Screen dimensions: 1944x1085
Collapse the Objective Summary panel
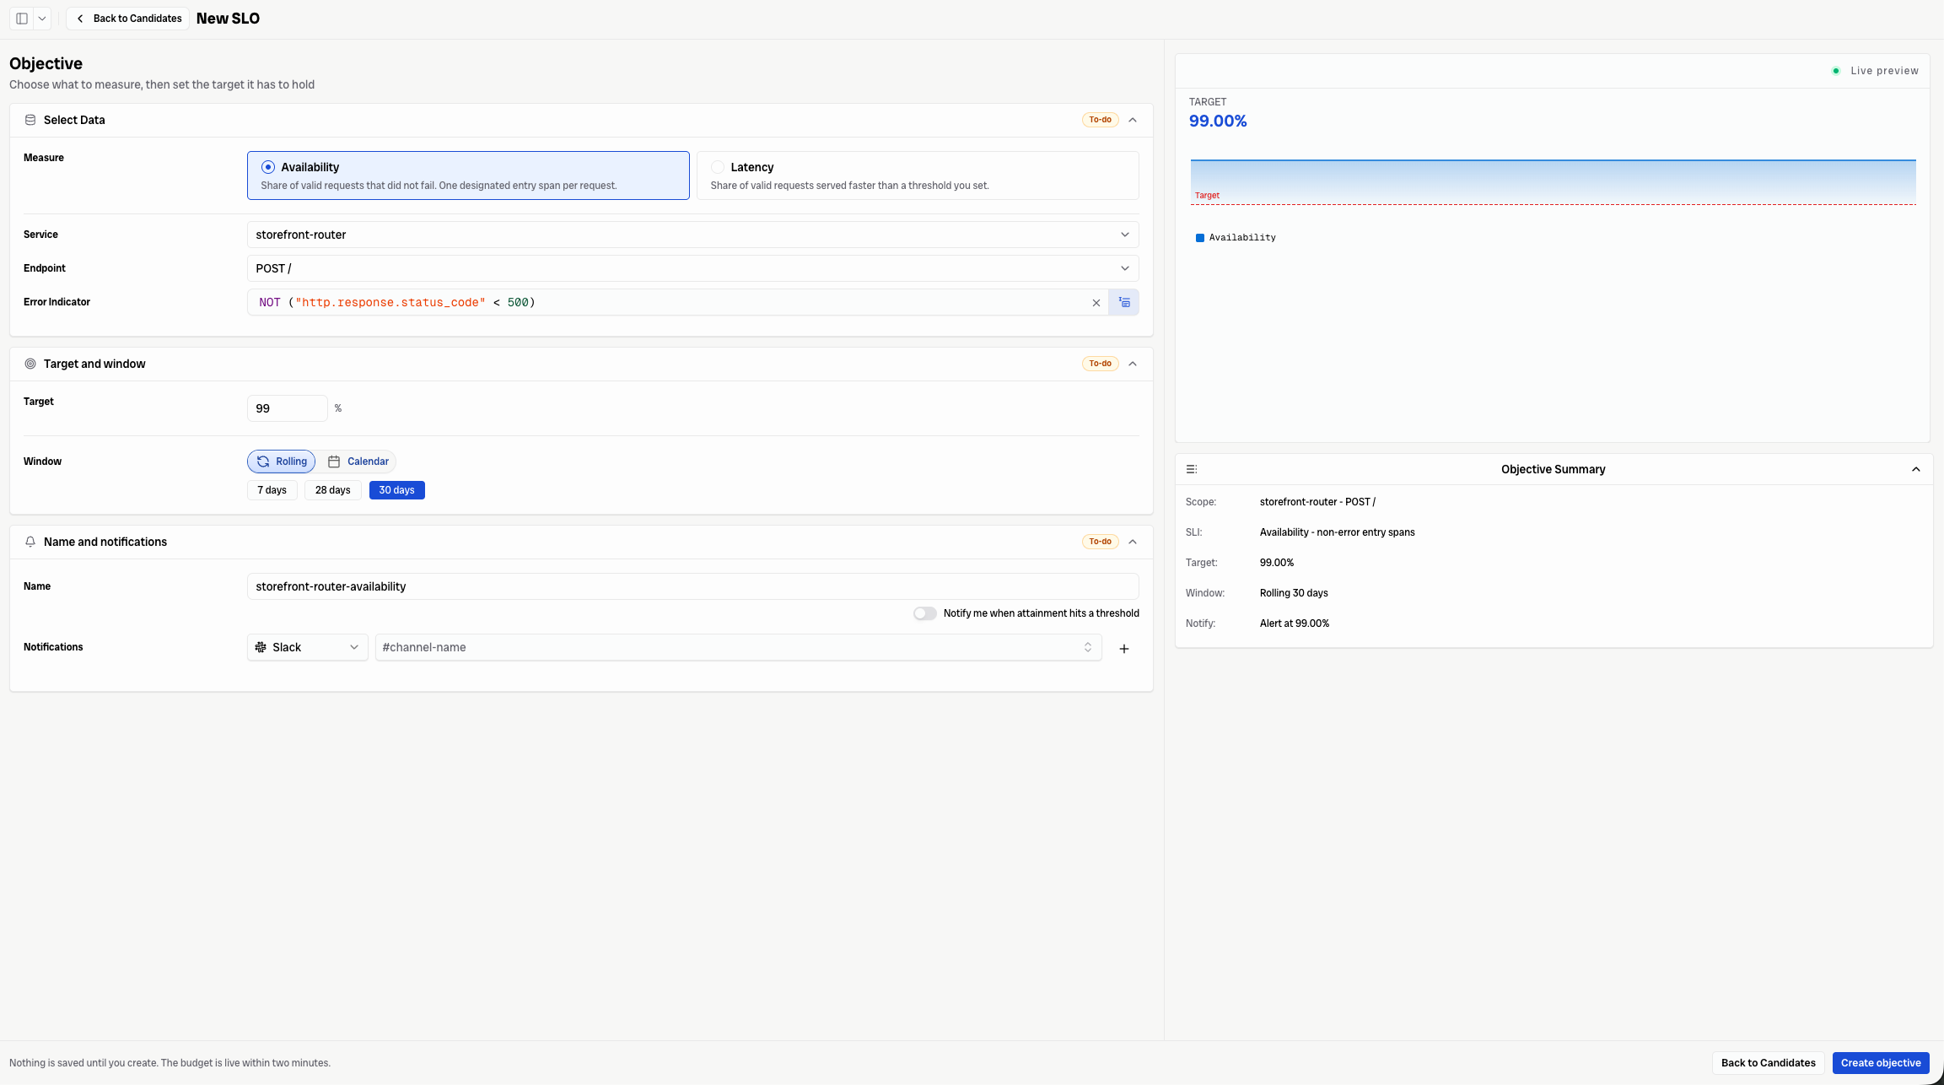1916,469
